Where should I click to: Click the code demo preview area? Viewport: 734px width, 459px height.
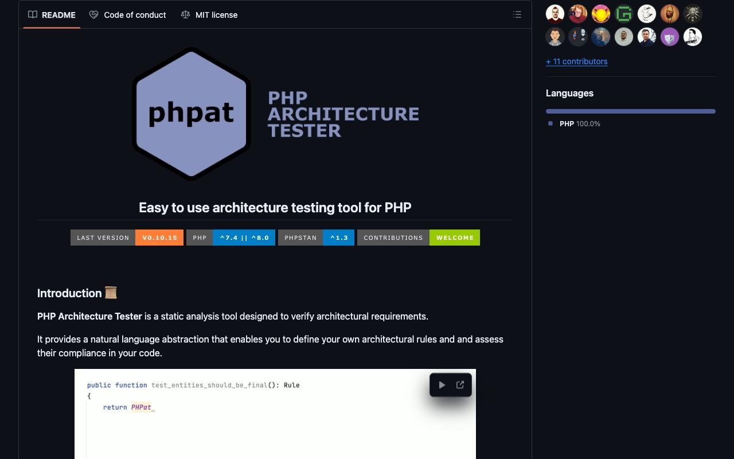(x=275, y=414)
